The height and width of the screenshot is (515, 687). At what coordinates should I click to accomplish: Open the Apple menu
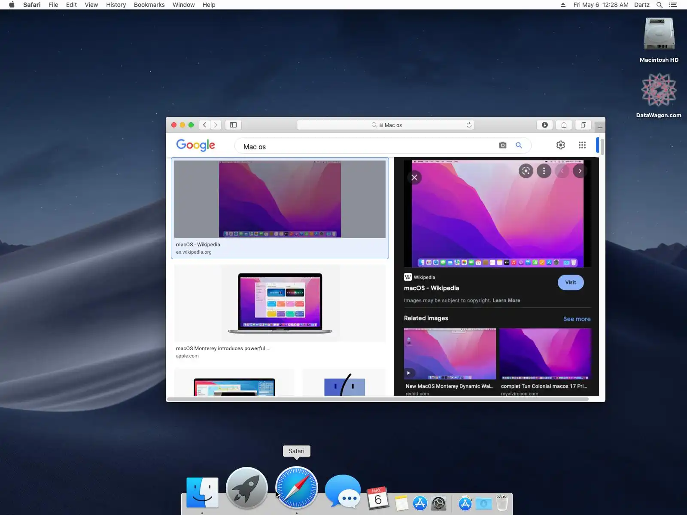pyautogui.click(x=12, y=5)
